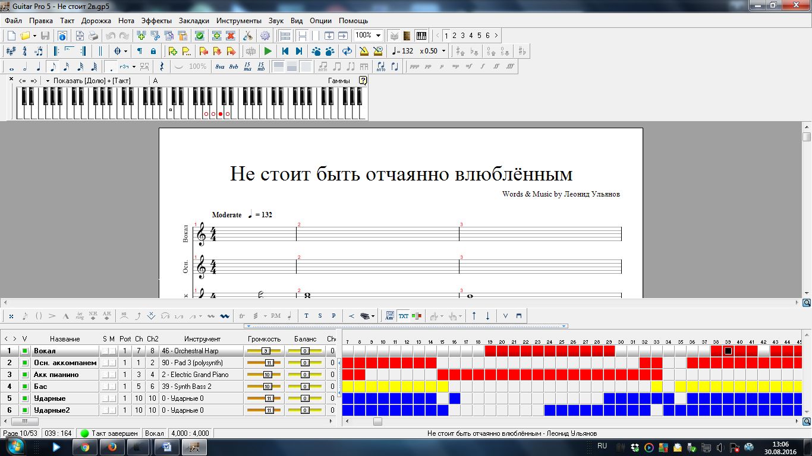Screen dimensions: 812x456
Task: Select the whole note duration
Action: tap(11, 67)
